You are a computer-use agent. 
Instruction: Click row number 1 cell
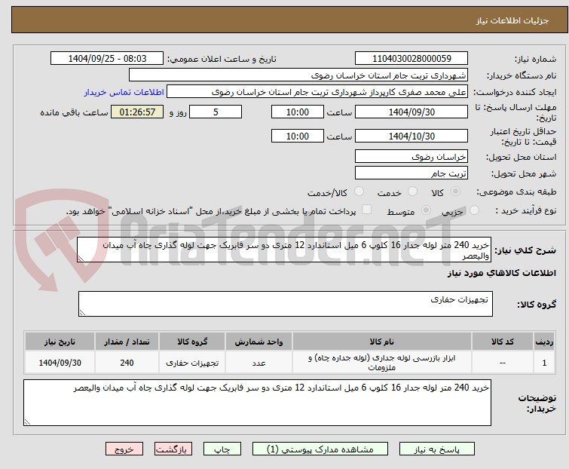(544, 363)
